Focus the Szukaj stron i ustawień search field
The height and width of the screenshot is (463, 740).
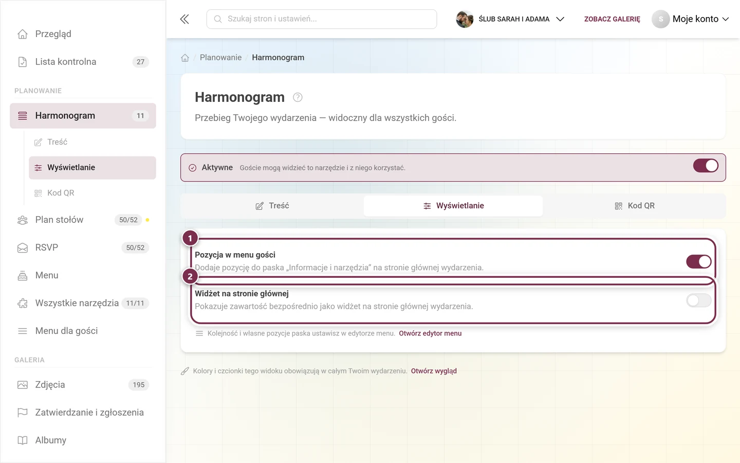322,19
